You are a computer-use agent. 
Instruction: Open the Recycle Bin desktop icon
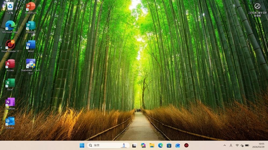(x=10, y=8)
